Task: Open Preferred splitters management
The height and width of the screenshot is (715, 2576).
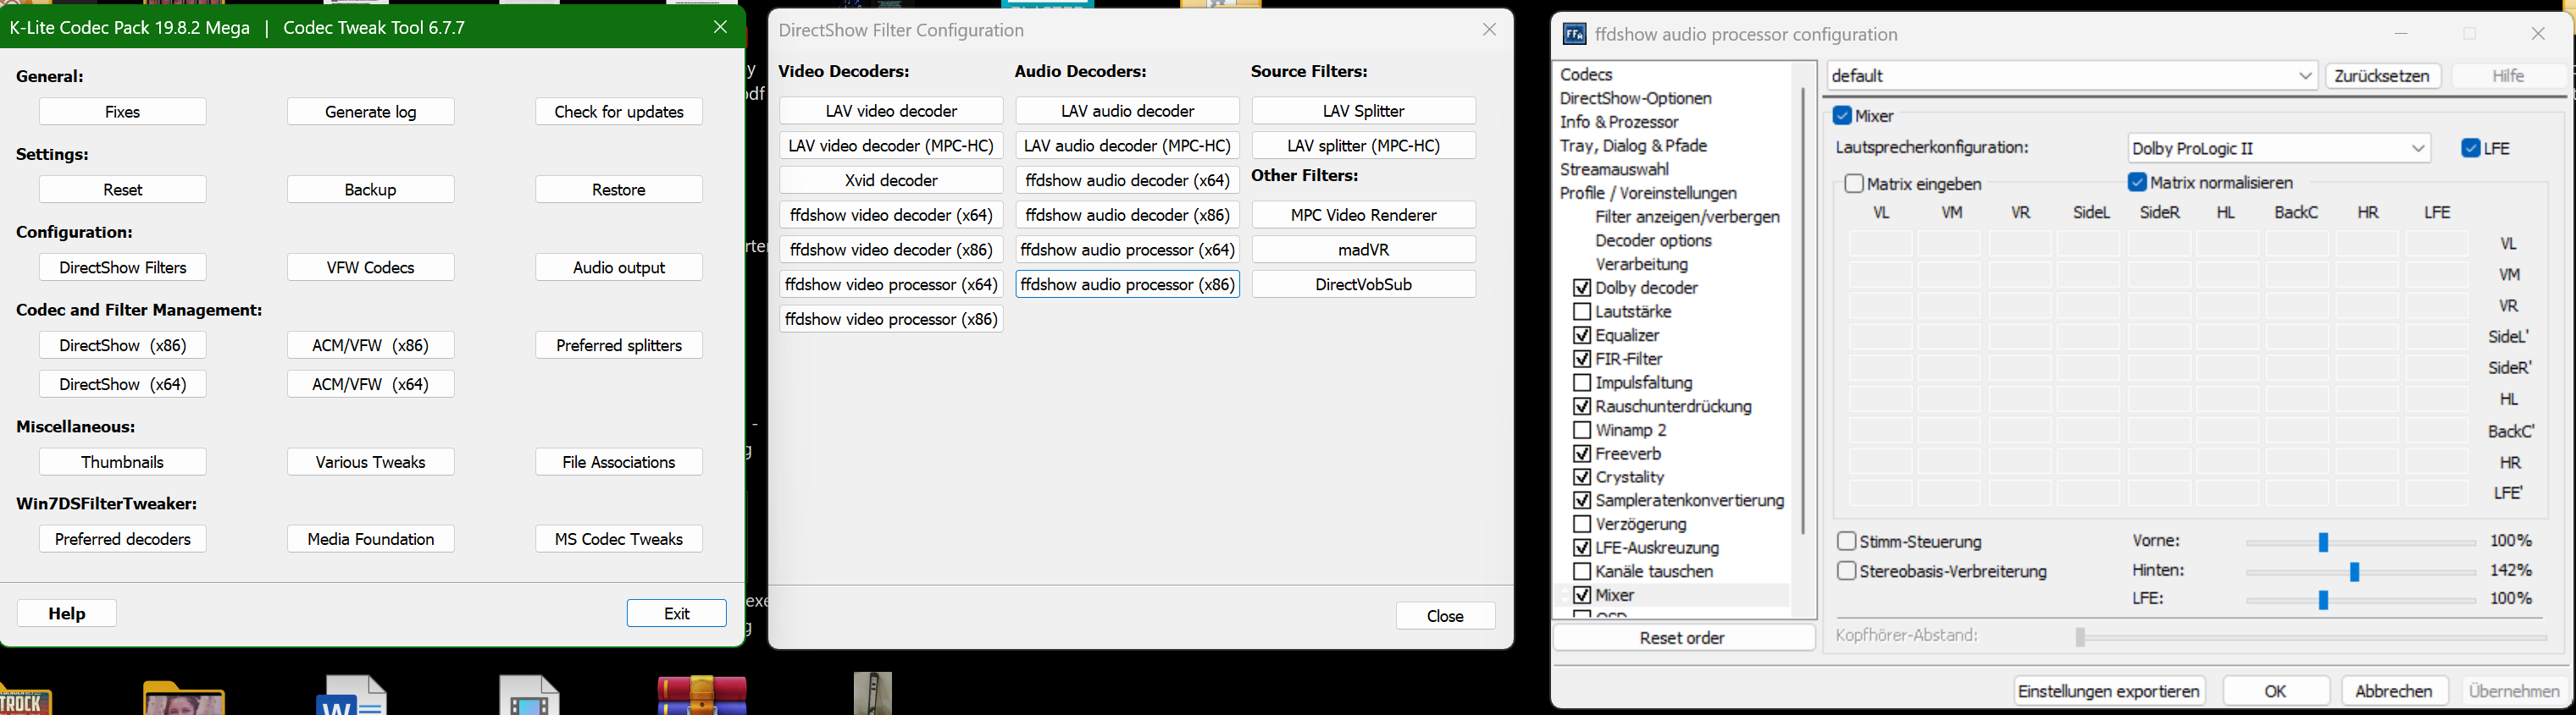Action: pyautogui.click(x=619, y=345)
